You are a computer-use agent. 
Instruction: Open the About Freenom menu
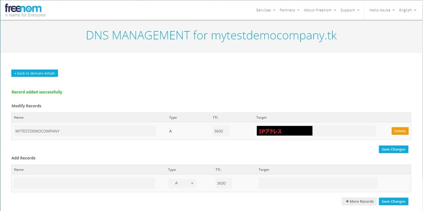pos(320,10)
